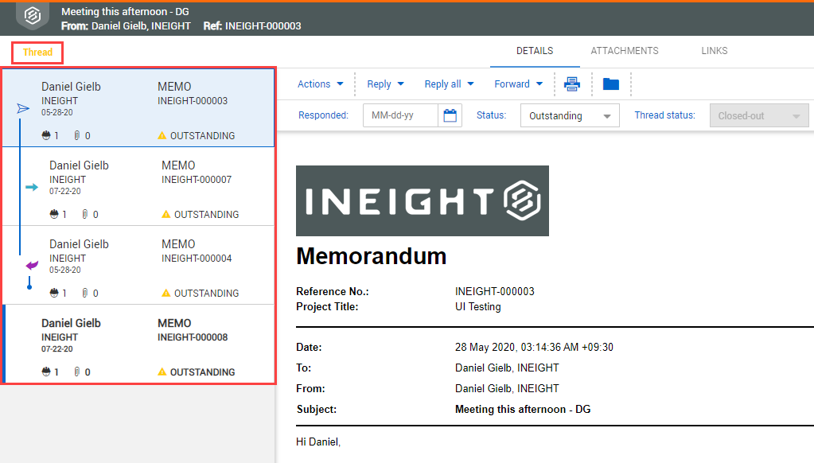Click the InEight logo in header
Image resolution: width=814 pixels, height=463 pixels.
[x=33, y=16]
